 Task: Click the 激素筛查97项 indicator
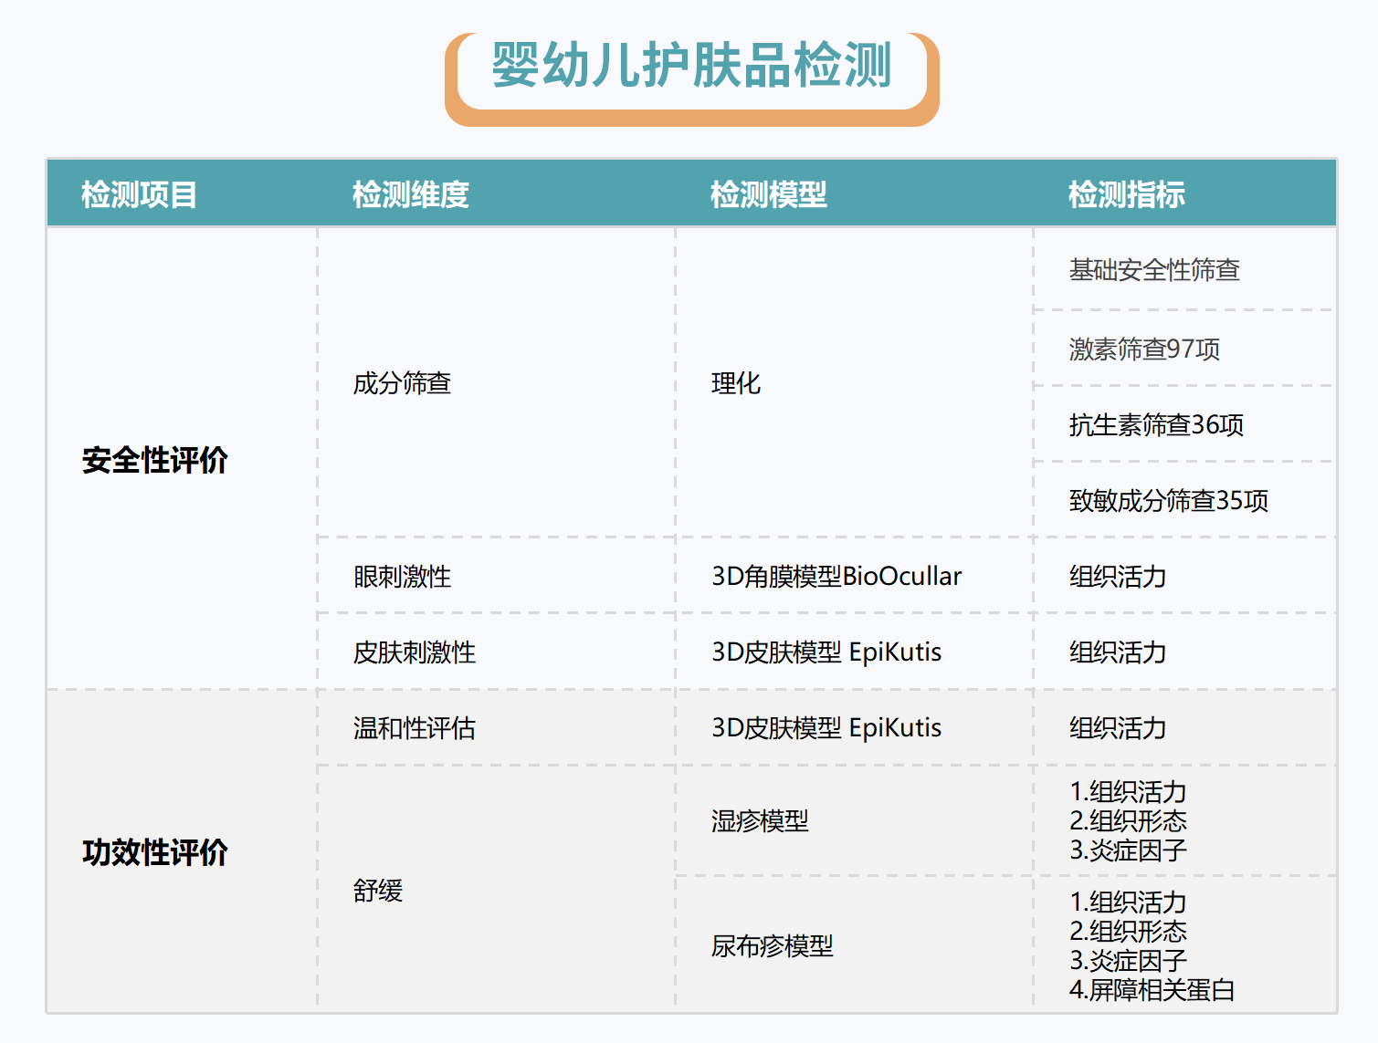pos(1144,349)
